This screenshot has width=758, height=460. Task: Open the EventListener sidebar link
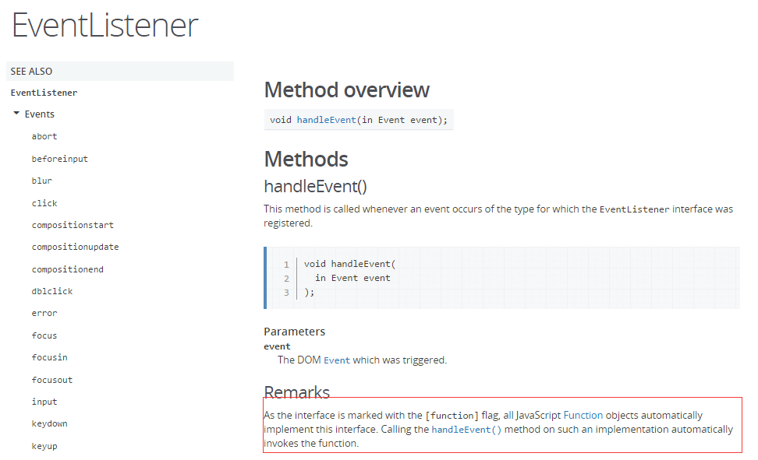point(44,93)
